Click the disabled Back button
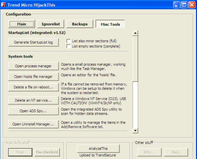197x159 pixels. pyautogui.click(x=176, y=152)
